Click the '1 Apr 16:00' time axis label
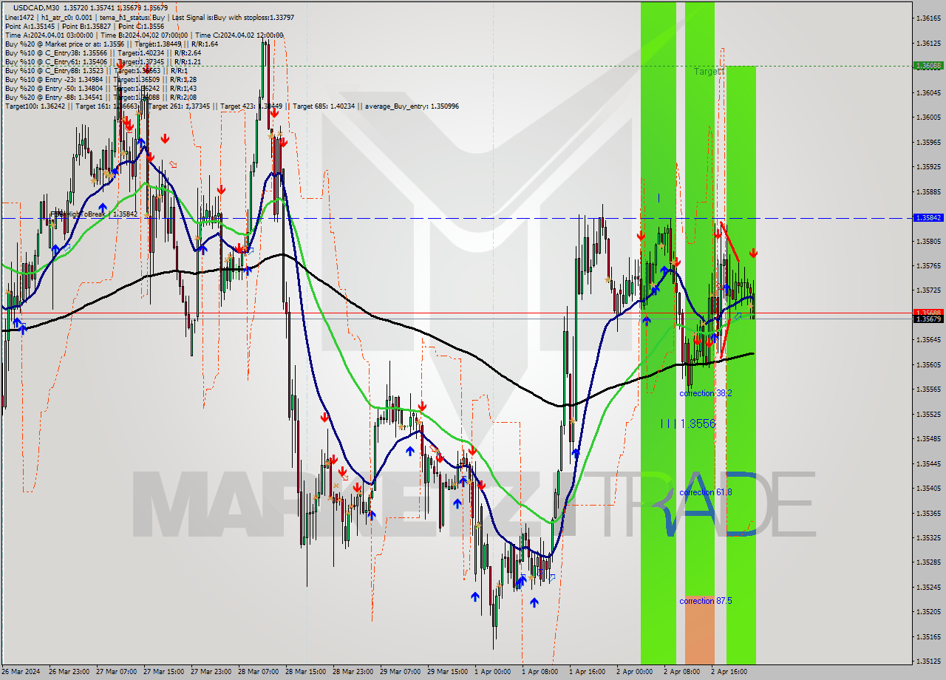Image resolution: width=946 pixels, height=680 pixels. click(x=588, y=672)
